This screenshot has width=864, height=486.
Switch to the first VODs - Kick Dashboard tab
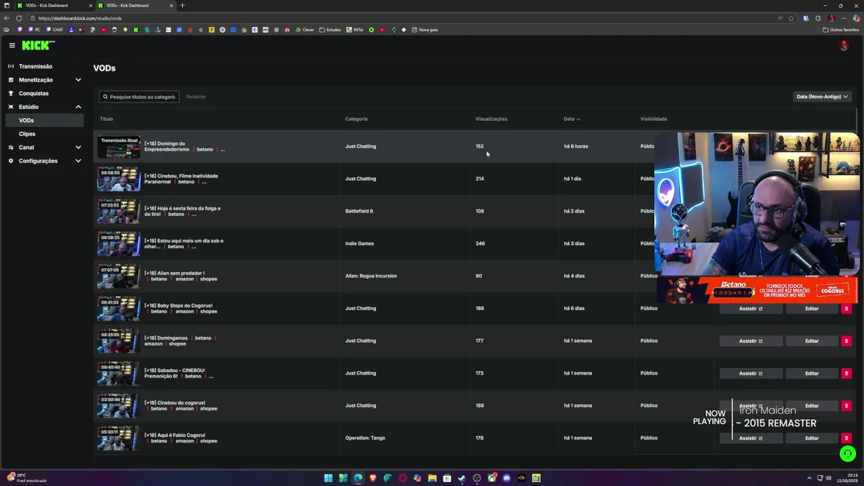coord(54,5)
